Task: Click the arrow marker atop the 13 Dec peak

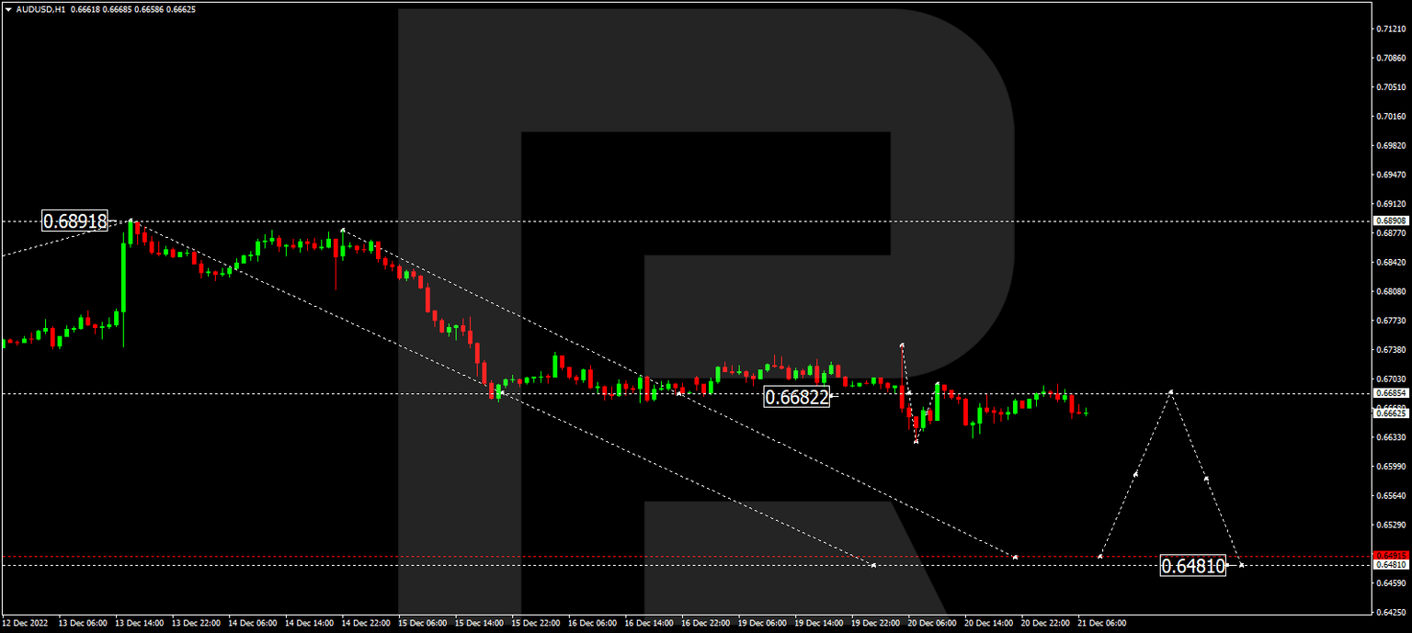Action: coord(129,220)
